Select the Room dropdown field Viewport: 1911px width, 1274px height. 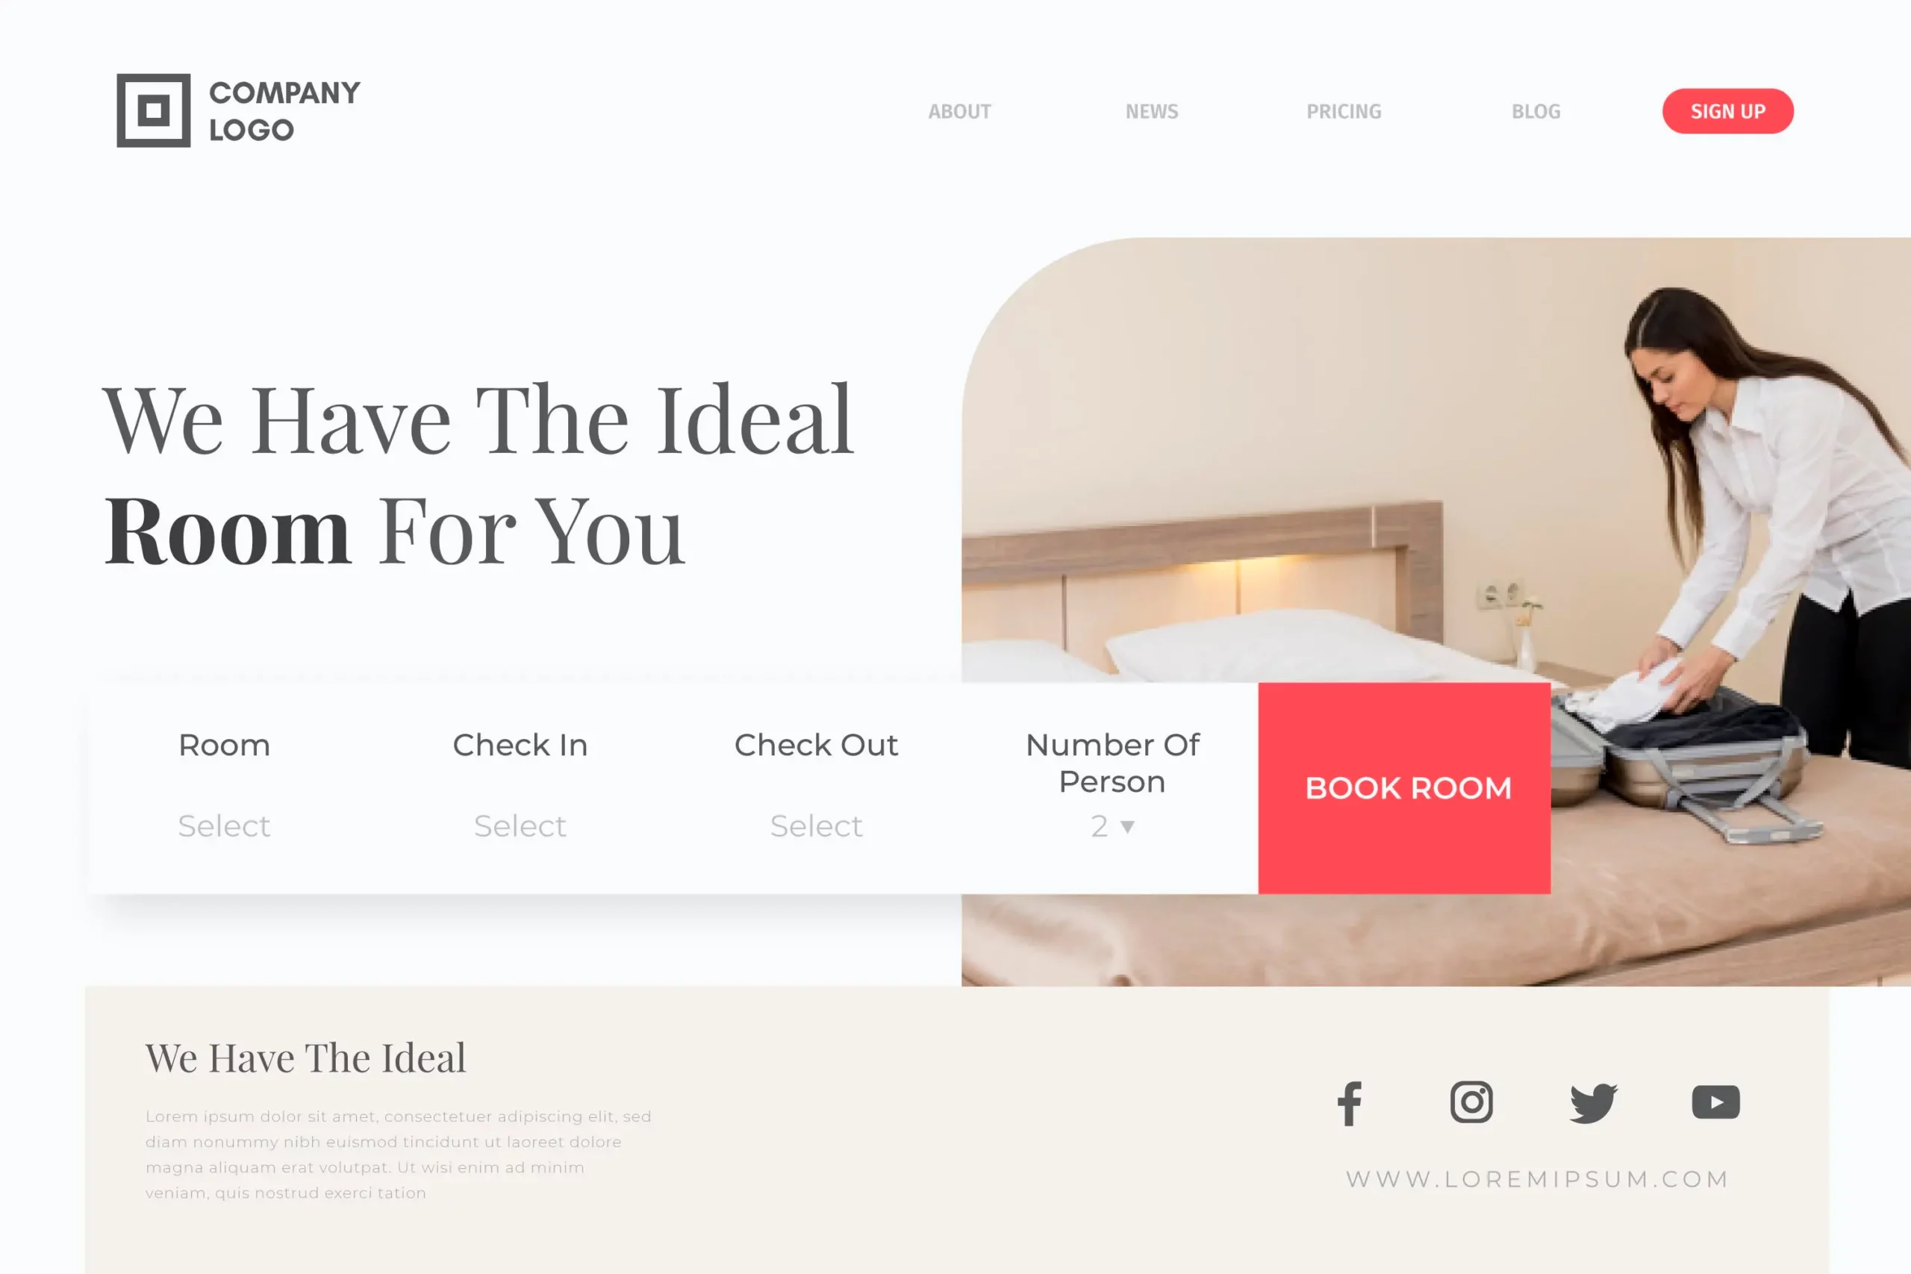click(x=223, y=826)
